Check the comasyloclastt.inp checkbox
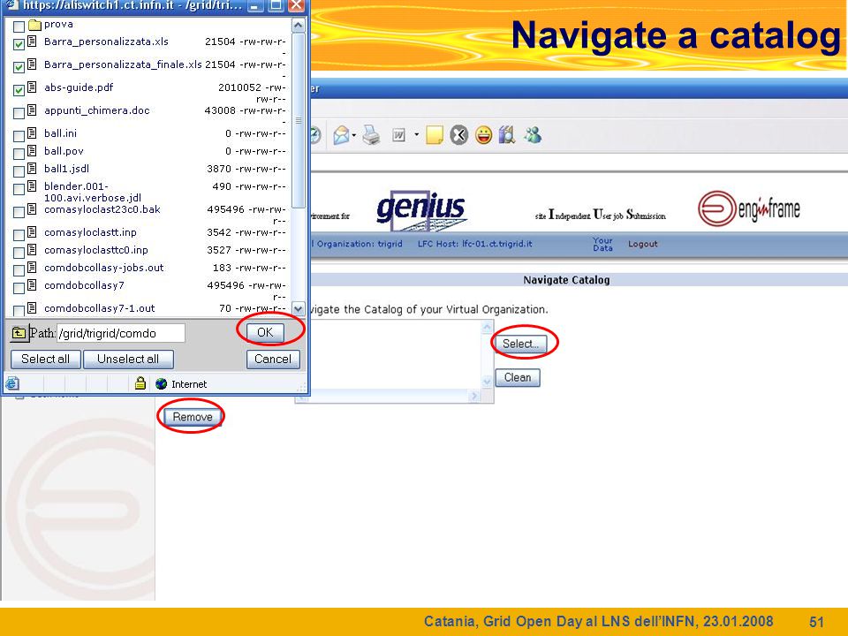This screenshot has height=636, width=848. point(19,234)
